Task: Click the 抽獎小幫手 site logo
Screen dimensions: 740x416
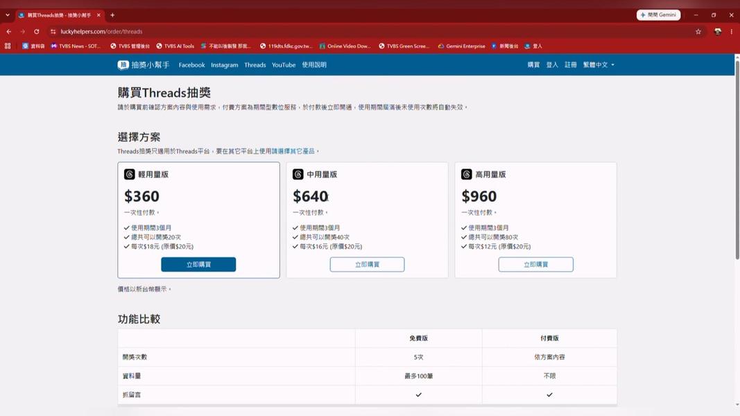Action: (144, 64)
